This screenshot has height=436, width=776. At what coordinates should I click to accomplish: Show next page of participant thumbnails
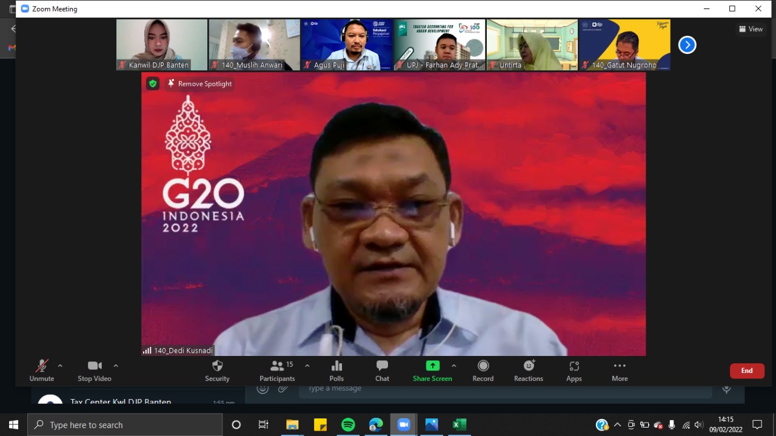(687, 45)
